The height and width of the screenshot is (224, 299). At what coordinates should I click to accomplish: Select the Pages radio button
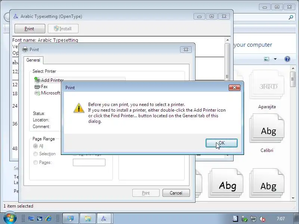(35, 162)
